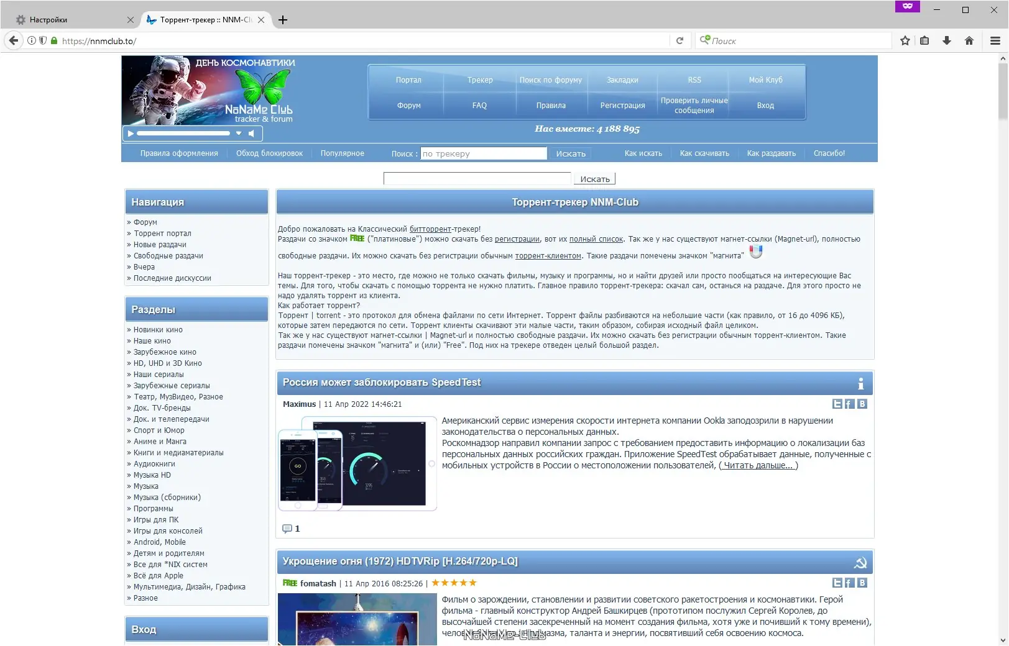Open the Популярное link
1009x646 pixels.
click(x=343, y=153)
